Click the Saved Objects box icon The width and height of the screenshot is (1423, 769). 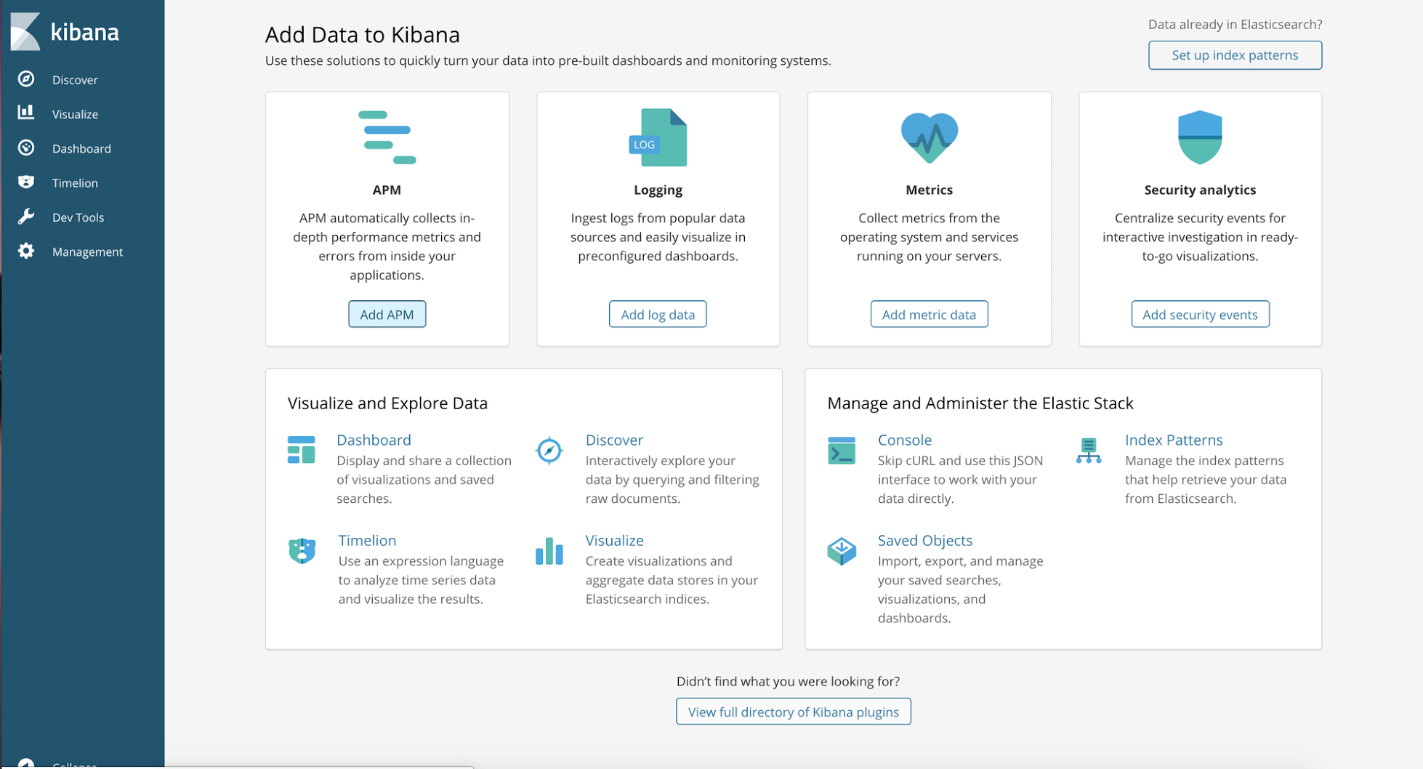842,551
